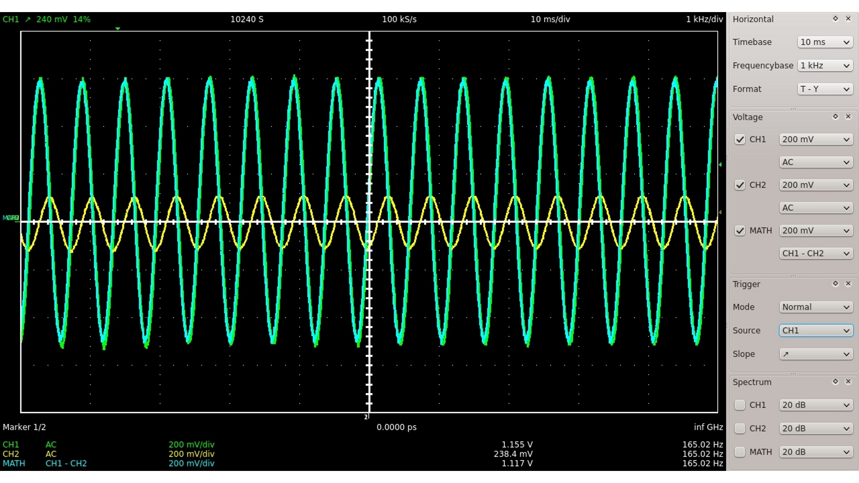The height and width of the screenshot is (483, 859).
Task: Disable the CH2 channel in the Voltage panel
Action: point(740,185)
